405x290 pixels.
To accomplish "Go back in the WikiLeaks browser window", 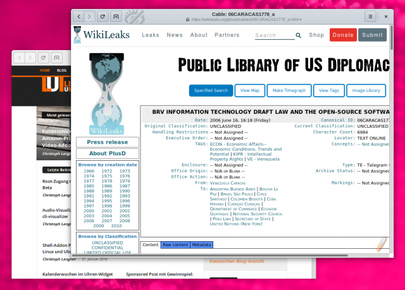I will pyautogui.click(x=78, y=16).
